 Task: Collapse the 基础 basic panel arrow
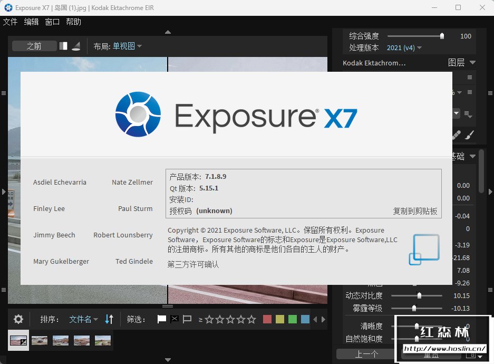(x=472, y=156)
